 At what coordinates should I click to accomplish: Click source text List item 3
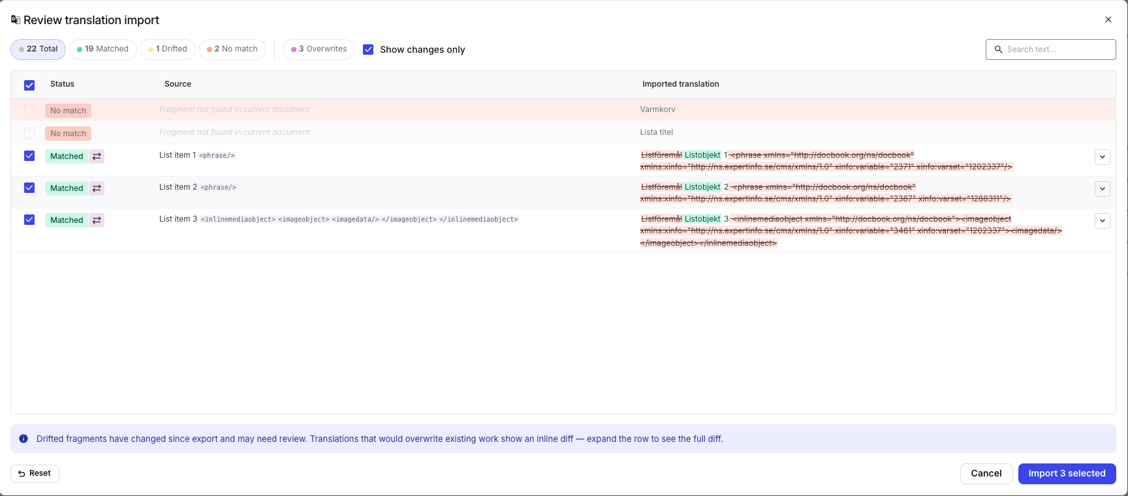(178, 219)
